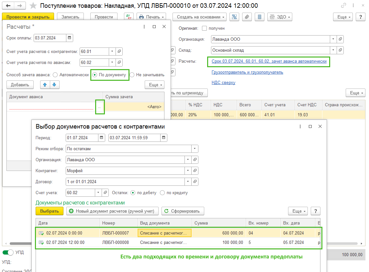Tick the Оригинал получен checkbox
Viewport: 369px width, 272px height.
tap(205, 28)
